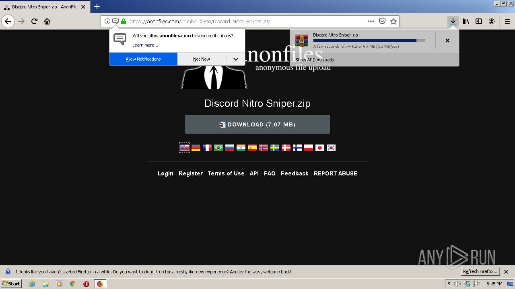
Task: Select the Danish flag language
Action: pos(286,148)
